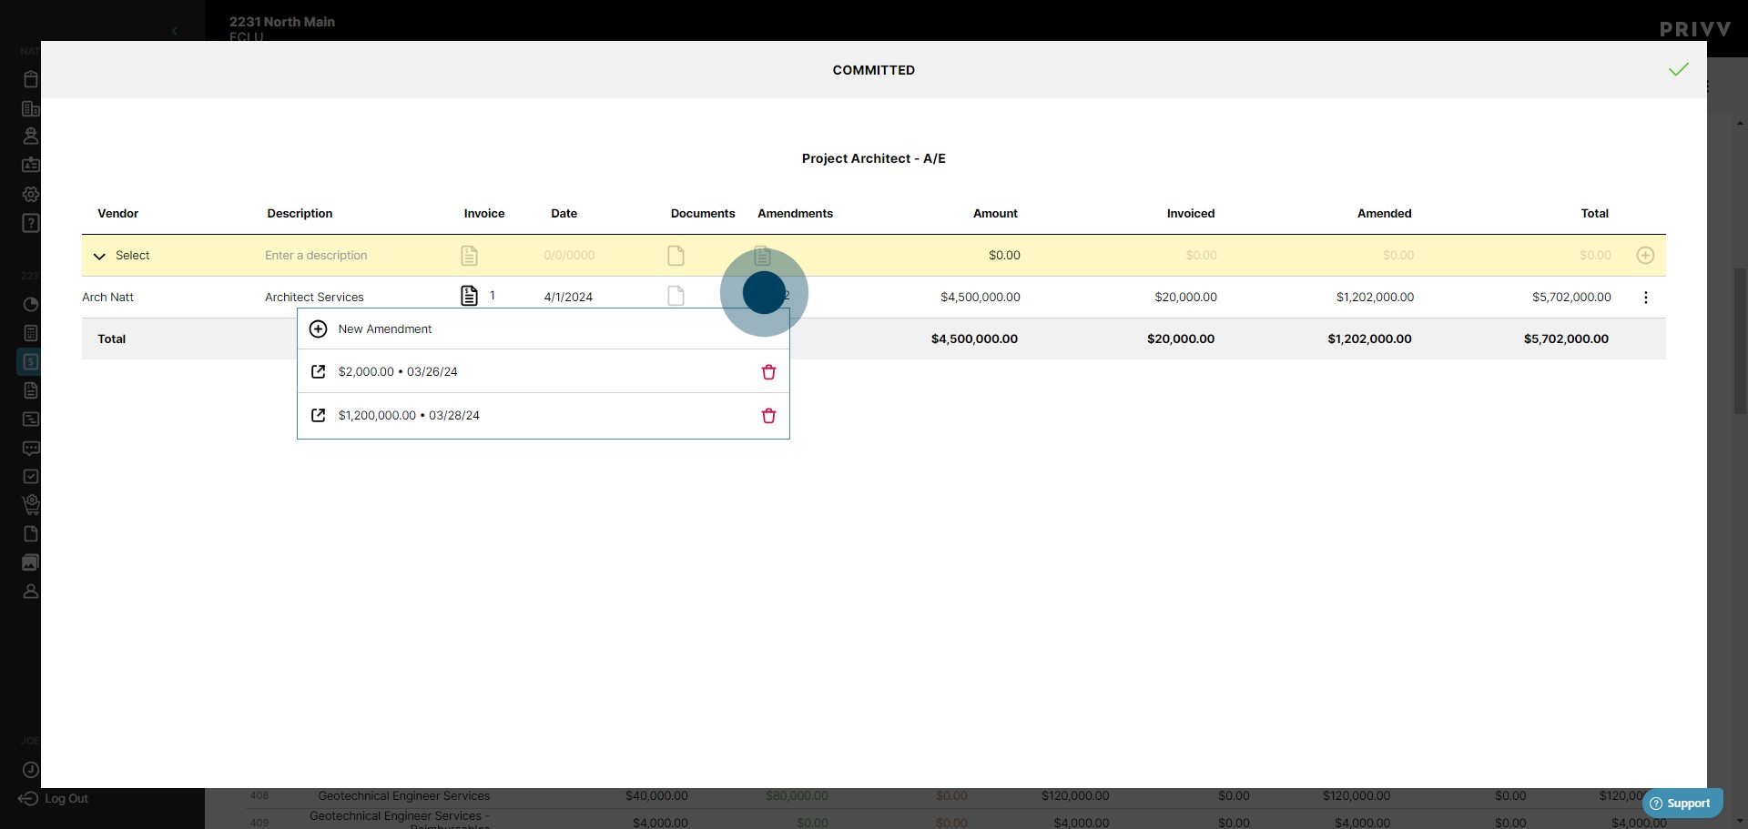The image size is (1748, 829).
Task: Open the clock icon near Log Out
Action: pos(30,770)
